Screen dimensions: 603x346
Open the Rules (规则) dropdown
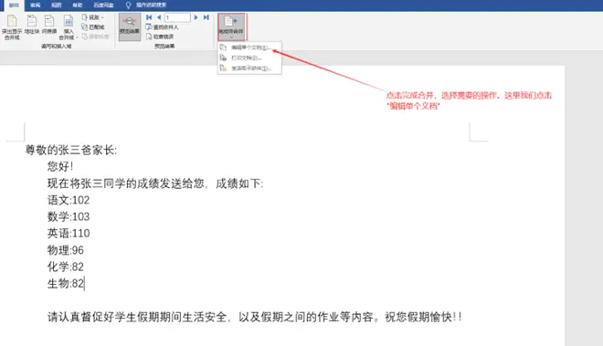(92, 17)
